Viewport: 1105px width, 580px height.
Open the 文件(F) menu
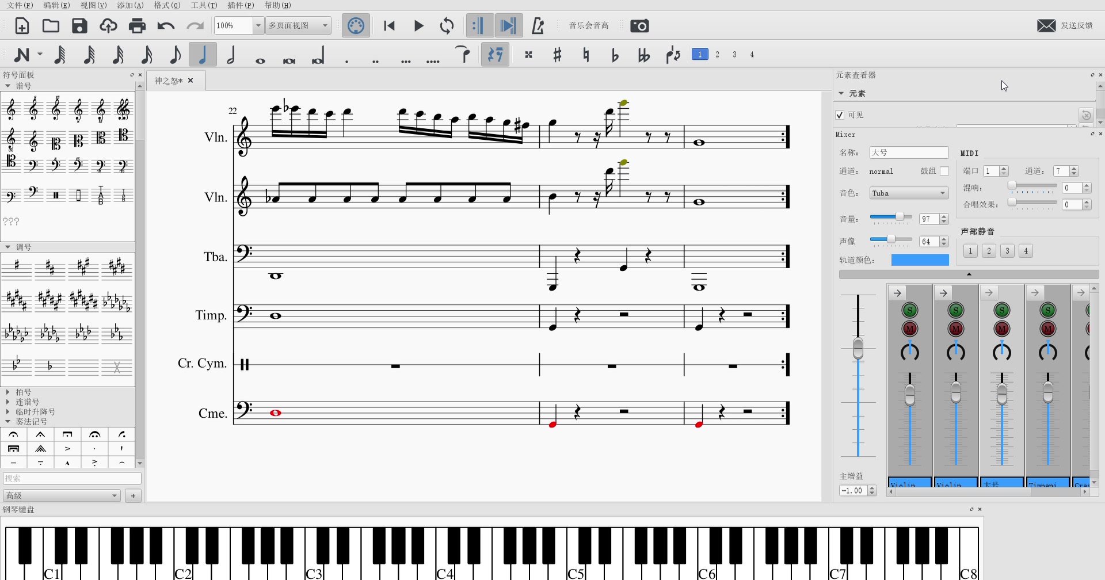click(x=20, y=5)
